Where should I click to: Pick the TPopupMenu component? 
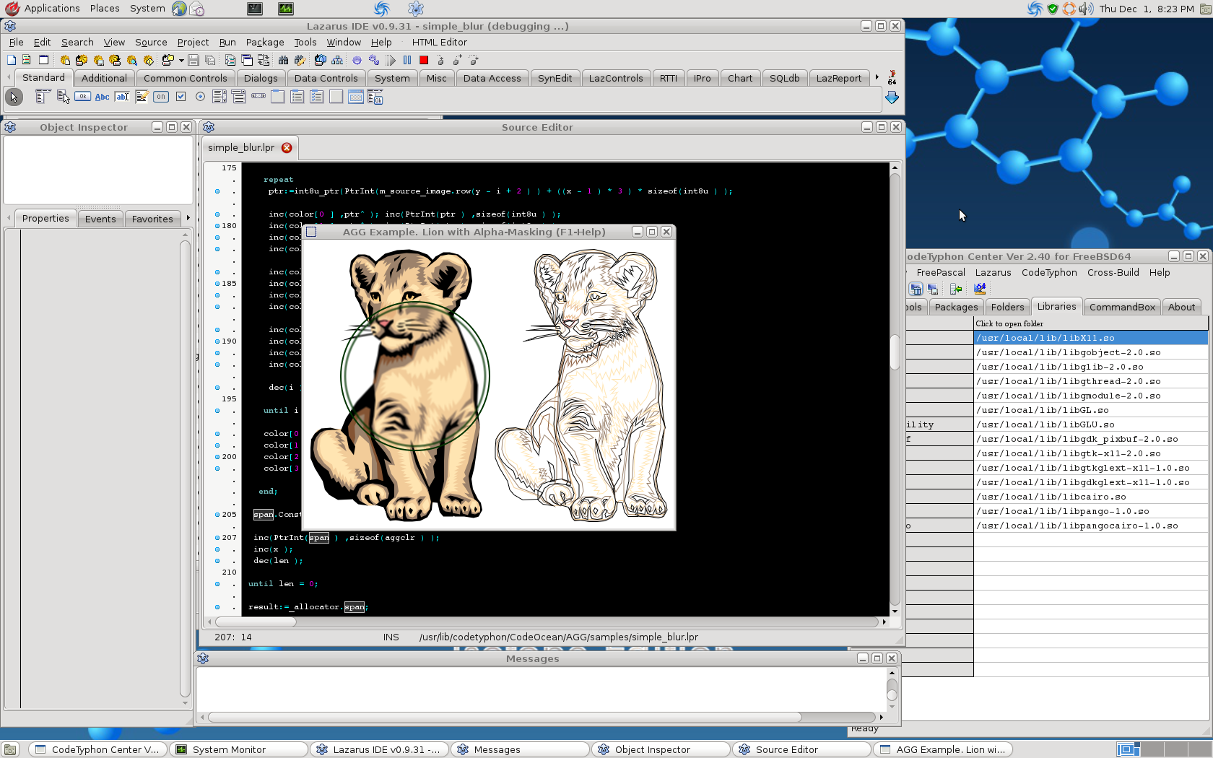(x=63, y=97)
